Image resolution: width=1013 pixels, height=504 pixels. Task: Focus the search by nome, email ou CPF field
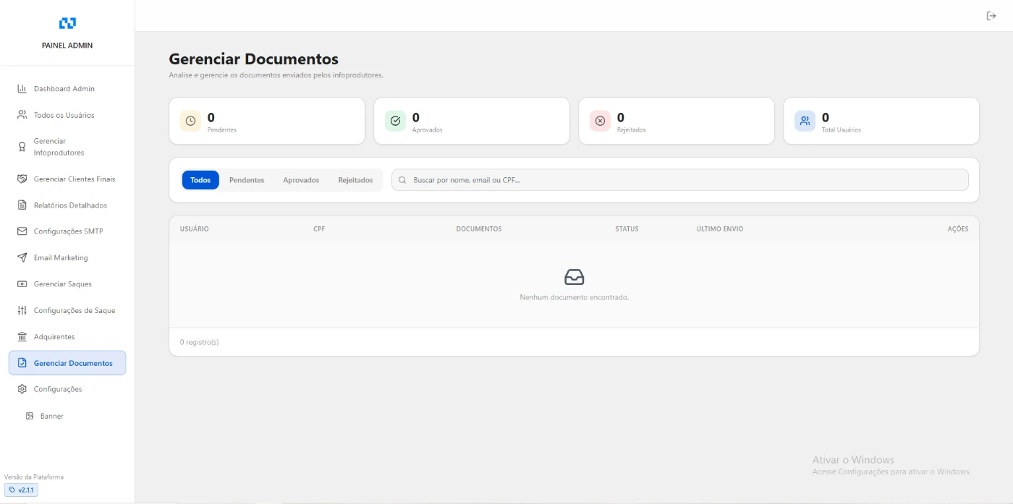(680, 180)
